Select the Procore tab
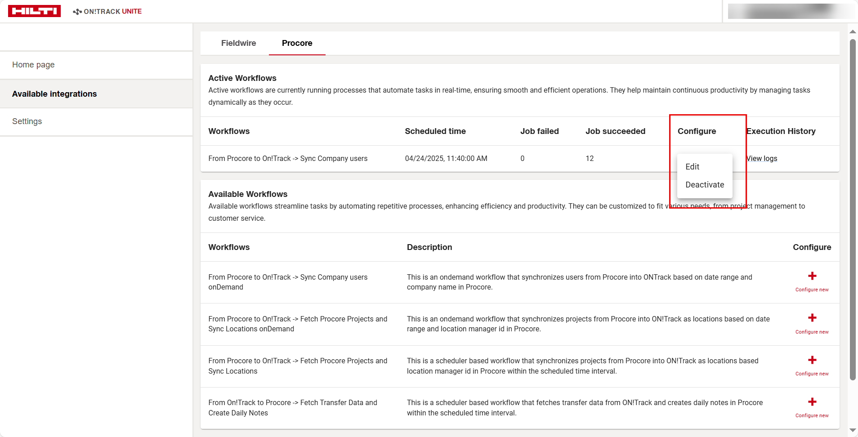Image resolution: width=858 pixels, height=437 pixels. click(x=297, y=43)
